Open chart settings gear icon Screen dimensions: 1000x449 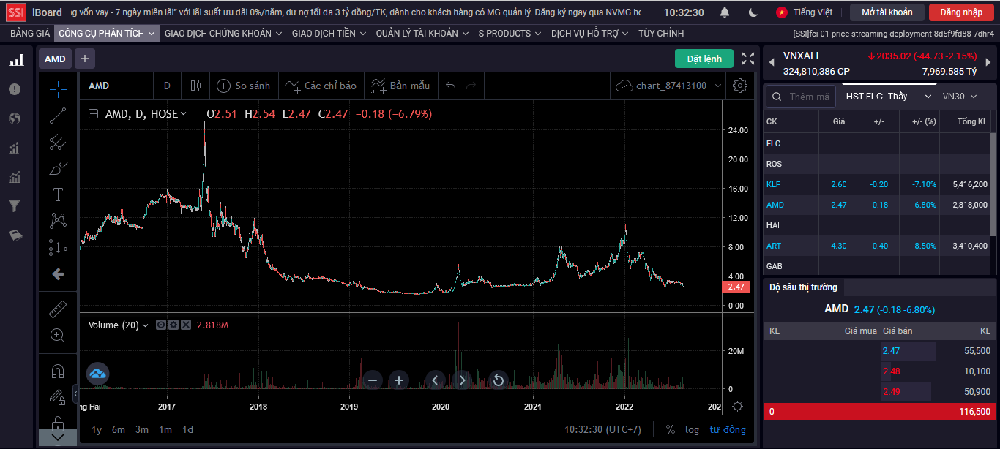740,86
